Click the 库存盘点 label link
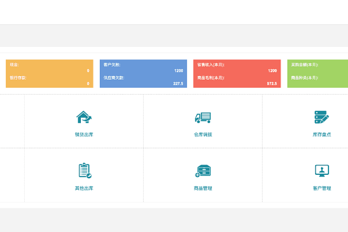The image size is (348, 232). point(322,135)
